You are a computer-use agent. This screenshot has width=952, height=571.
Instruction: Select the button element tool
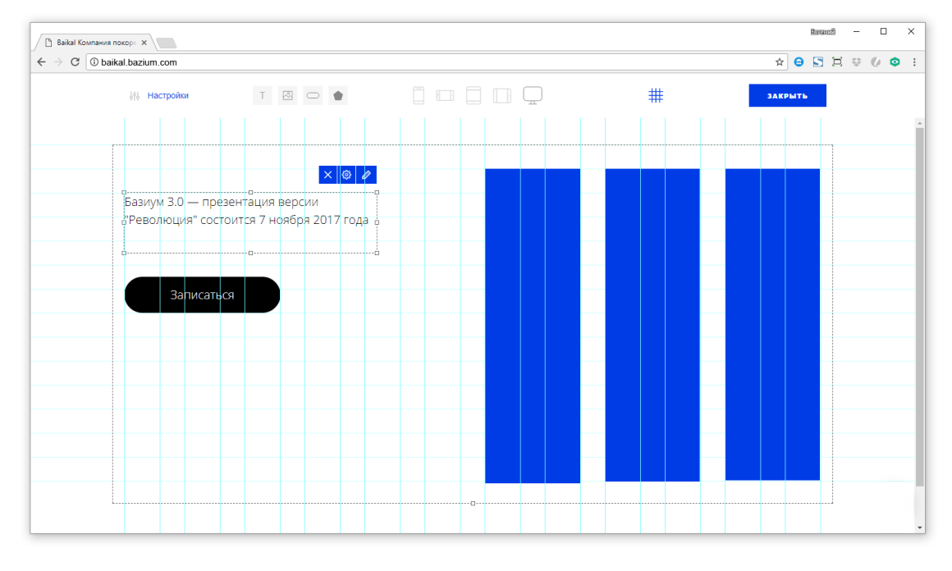click(x=313, y=95)
